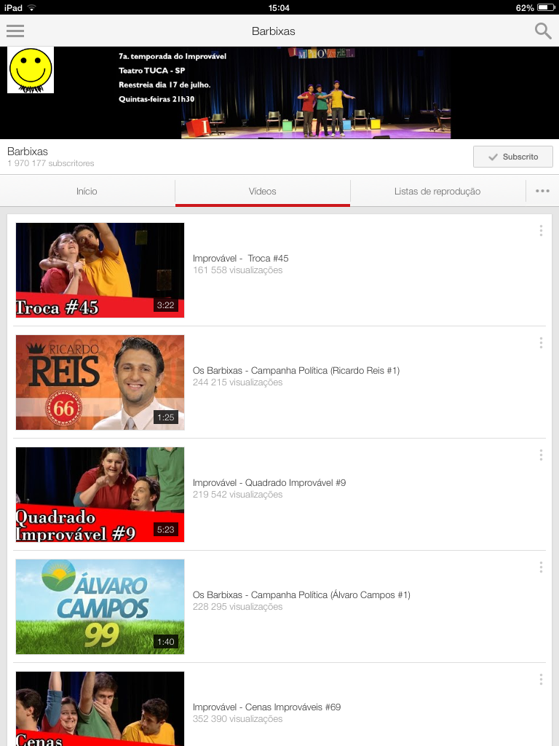Viewport: 559px width, 746px height.
Task: Open options for Quadrado Improvável #9 video
Action: click(x=541, y=455)
